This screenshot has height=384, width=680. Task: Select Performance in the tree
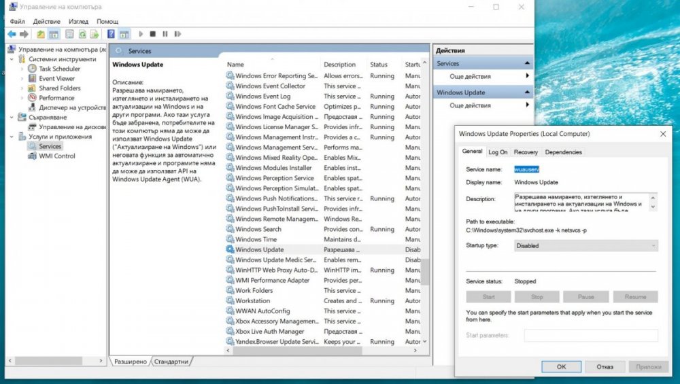[x=56, y=98]
